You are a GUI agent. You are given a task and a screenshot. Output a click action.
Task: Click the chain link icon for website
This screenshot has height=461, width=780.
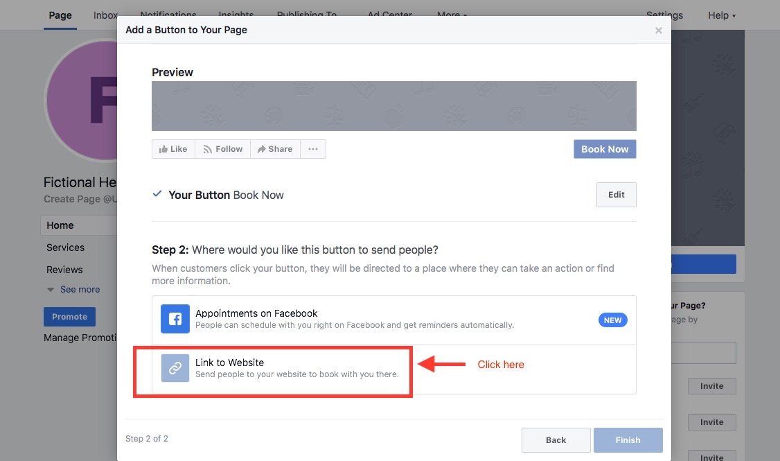[x=175, y=368]
